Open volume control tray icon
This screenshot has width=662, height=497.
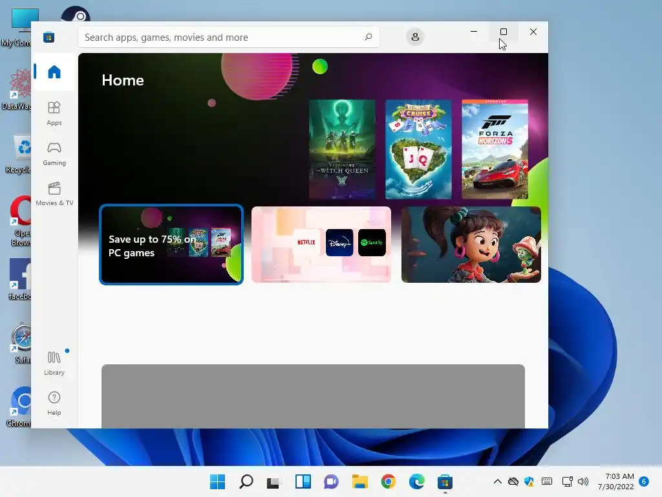[583, 481]
